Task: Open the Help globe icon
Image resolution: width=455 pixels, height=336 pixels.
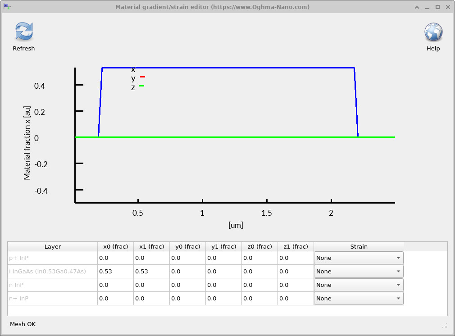Action: 433,32
